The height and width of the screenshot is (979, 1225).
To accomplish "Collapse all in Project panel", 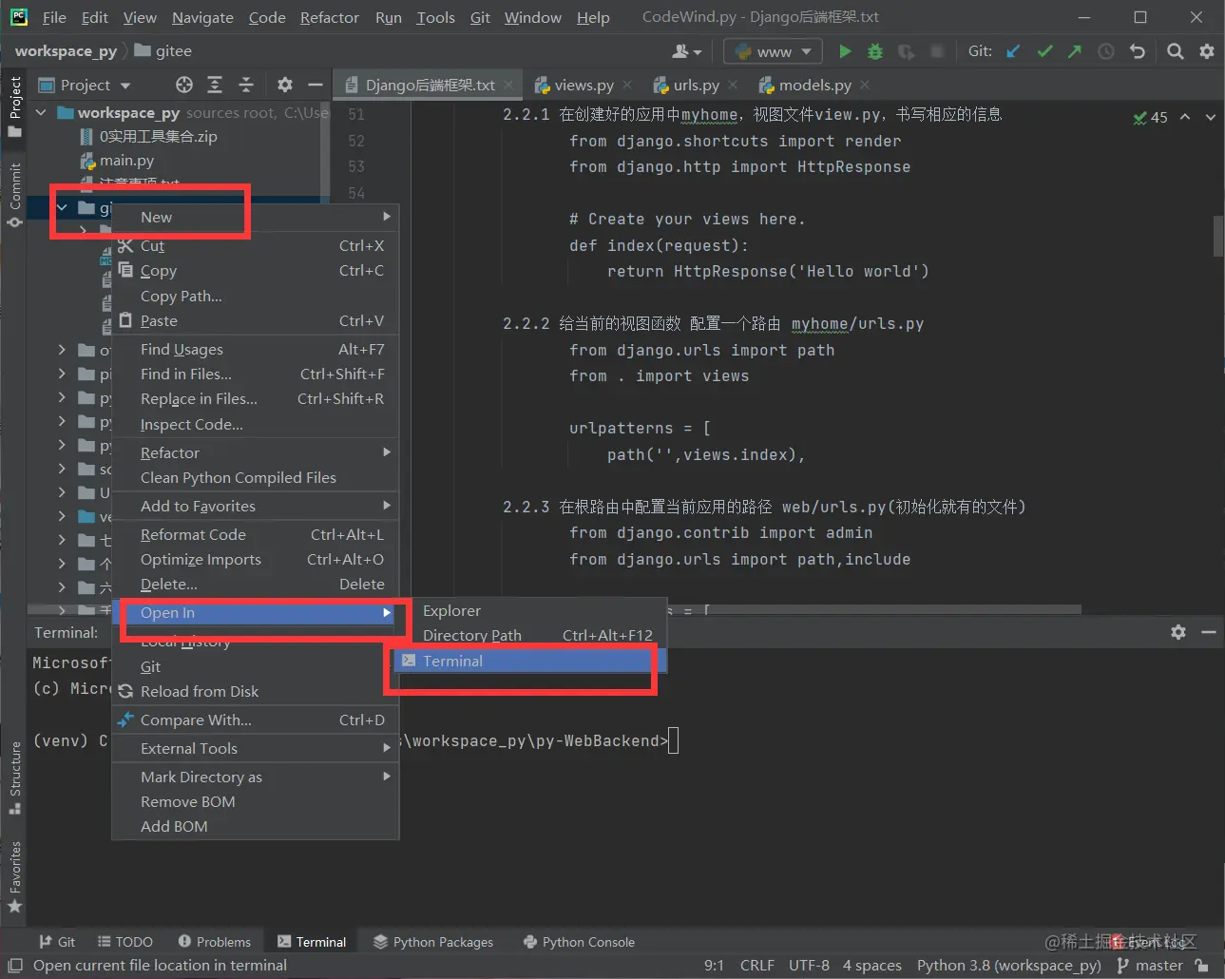I will pyautogui.click(x=246, y=86).
